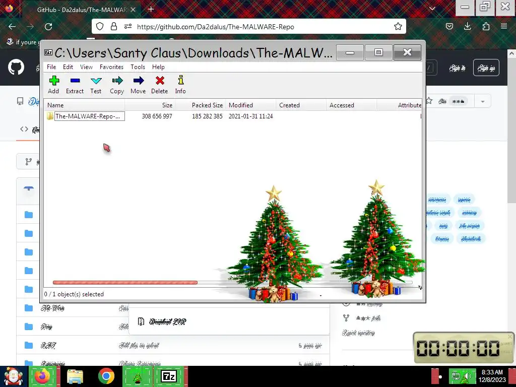The image size is (516, 387).
Task: Open the View menu
Action: point(86,67)
